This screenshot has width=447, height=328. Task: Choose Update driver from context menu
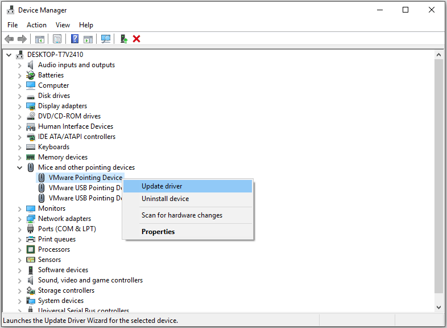click(162, 186)
